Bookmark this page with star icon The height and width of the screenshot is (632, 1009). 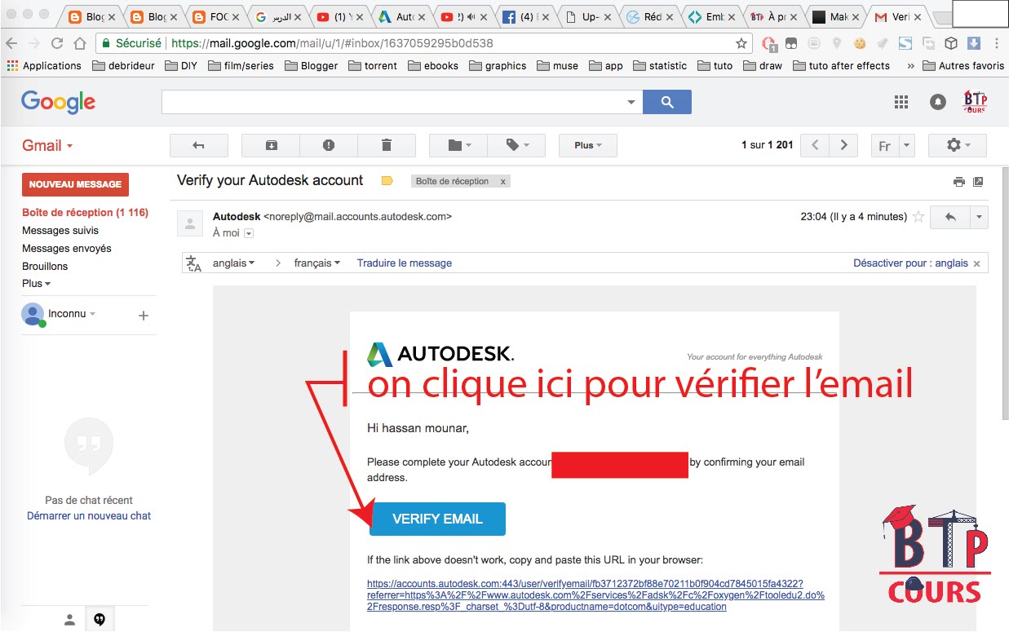tap(741, 43)
